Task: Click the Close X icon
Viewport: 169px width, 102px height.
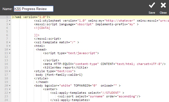Action: [x=163, y=5]
